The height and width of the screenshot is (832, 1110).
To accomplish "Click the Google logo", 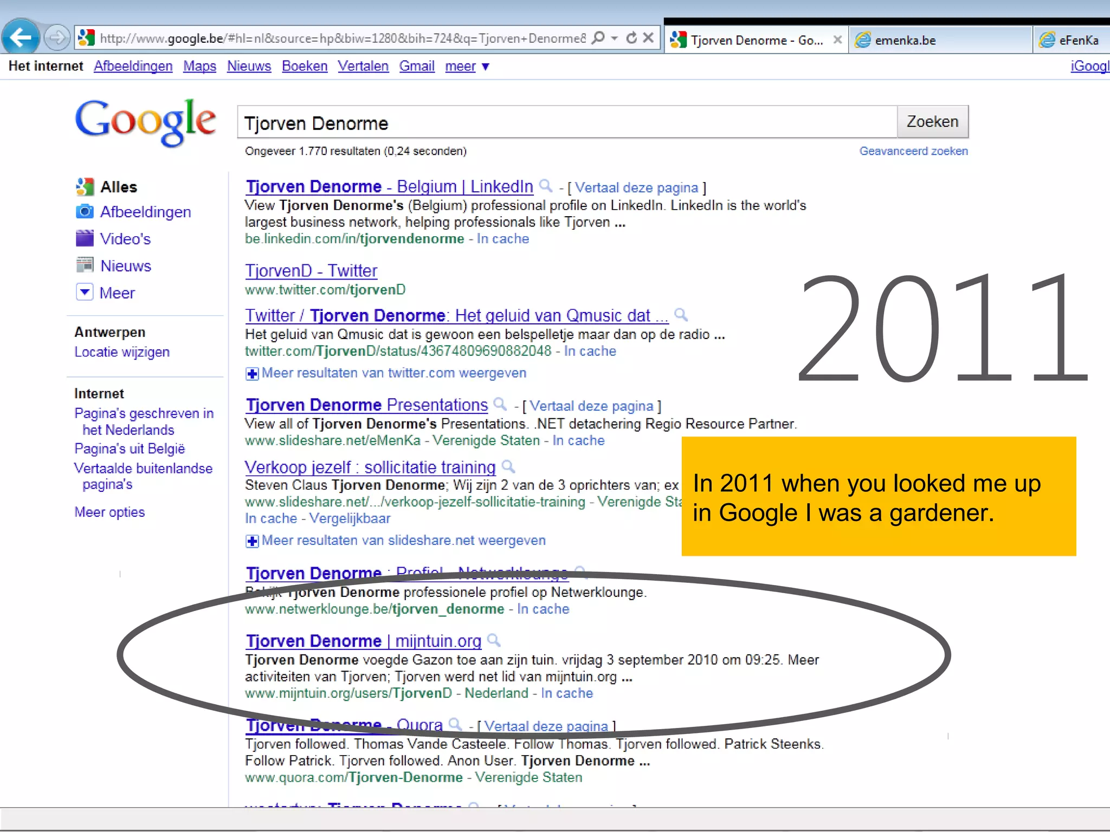I will (145, 122).
